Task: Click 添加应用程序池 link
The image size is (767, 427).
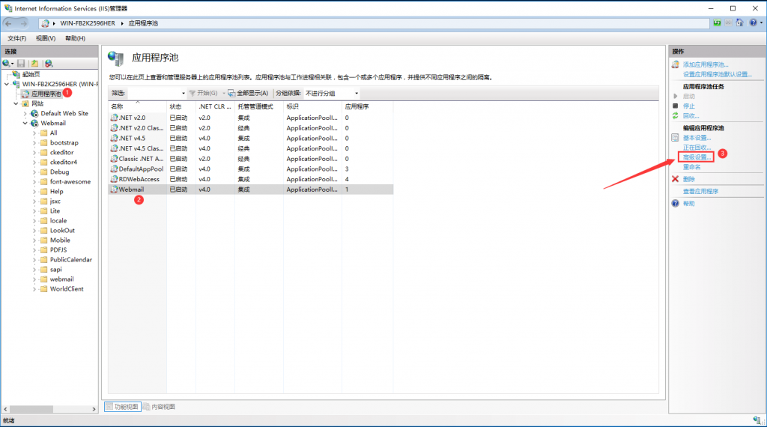Action: click(706, 64)
